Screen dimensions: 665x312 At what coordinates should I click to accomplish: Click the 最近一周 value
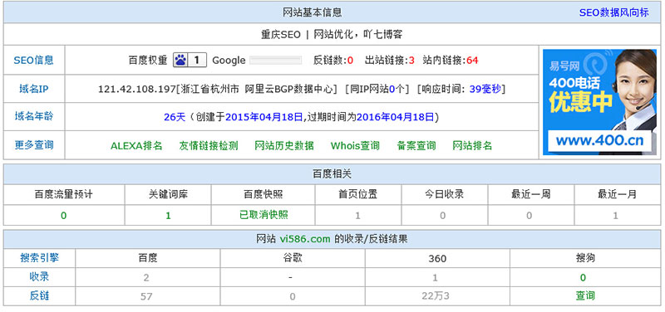(530, 216)
